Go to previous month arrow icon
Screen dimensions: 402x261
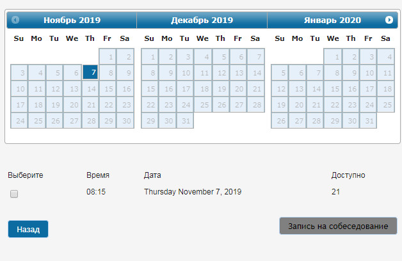coord(15,20)
